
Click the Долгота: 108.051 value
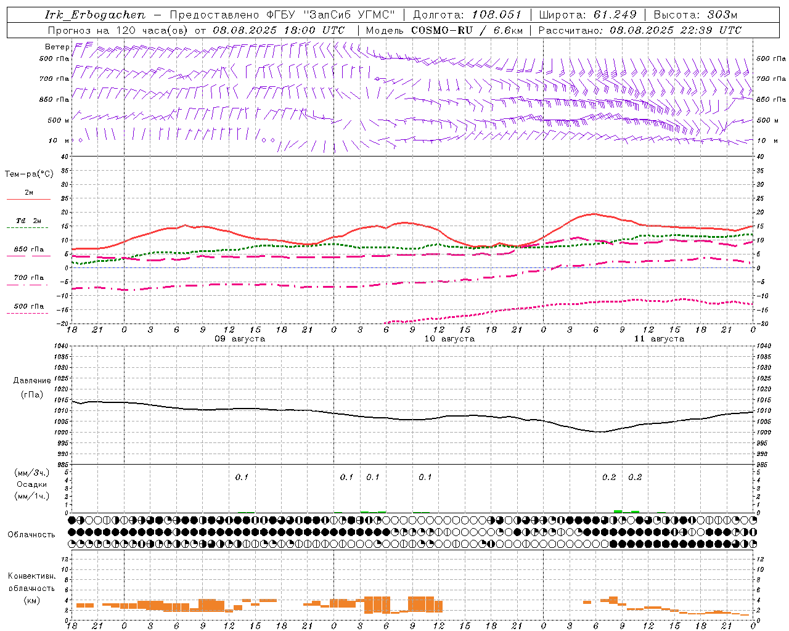tap(467, 15)
